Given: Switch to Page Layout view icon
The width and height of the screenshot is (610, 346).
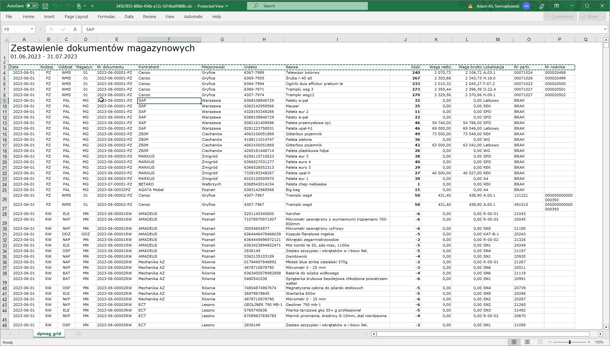Looking at the screenshot, I should coord(527,342).
